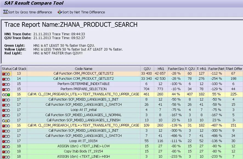Click the -10 % faster gross cell
243x159 pixels.
pos(176,89)
